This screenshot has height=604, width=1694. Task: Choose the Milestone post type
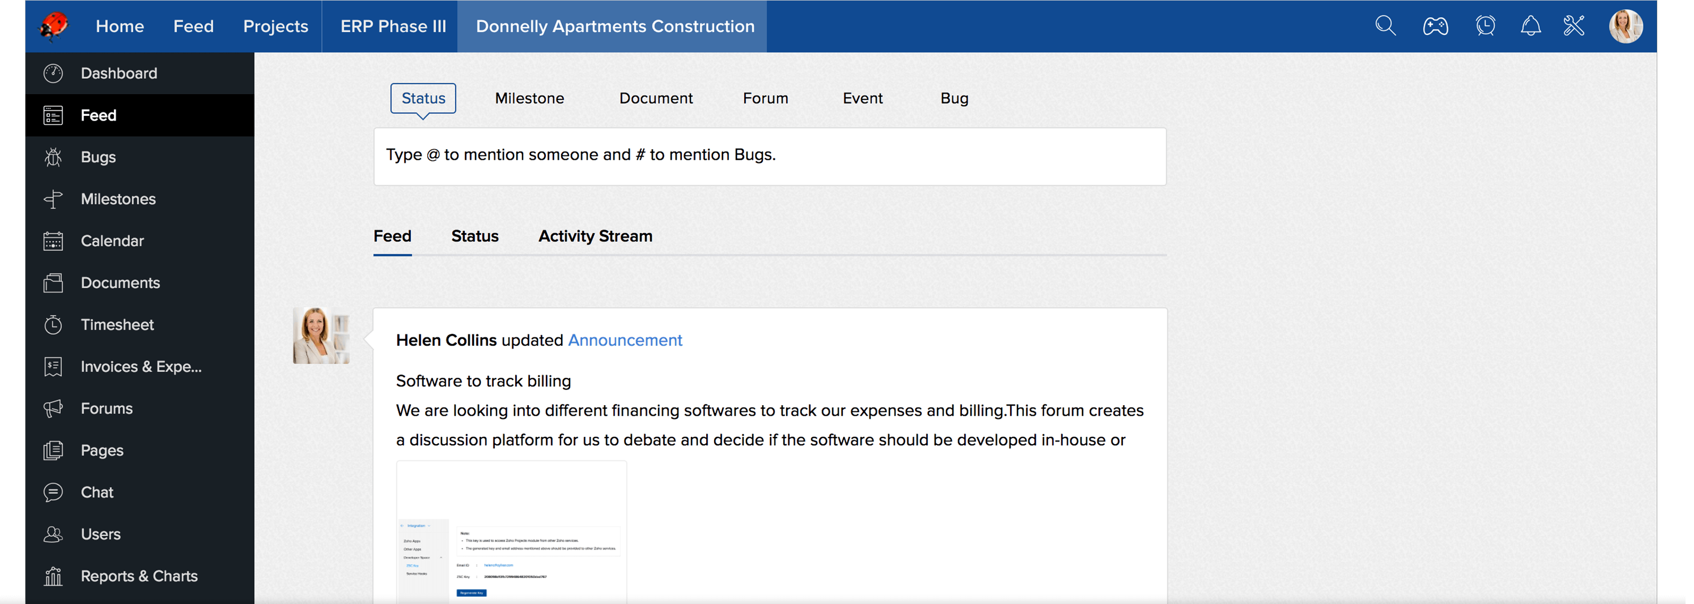click(529, 98)
